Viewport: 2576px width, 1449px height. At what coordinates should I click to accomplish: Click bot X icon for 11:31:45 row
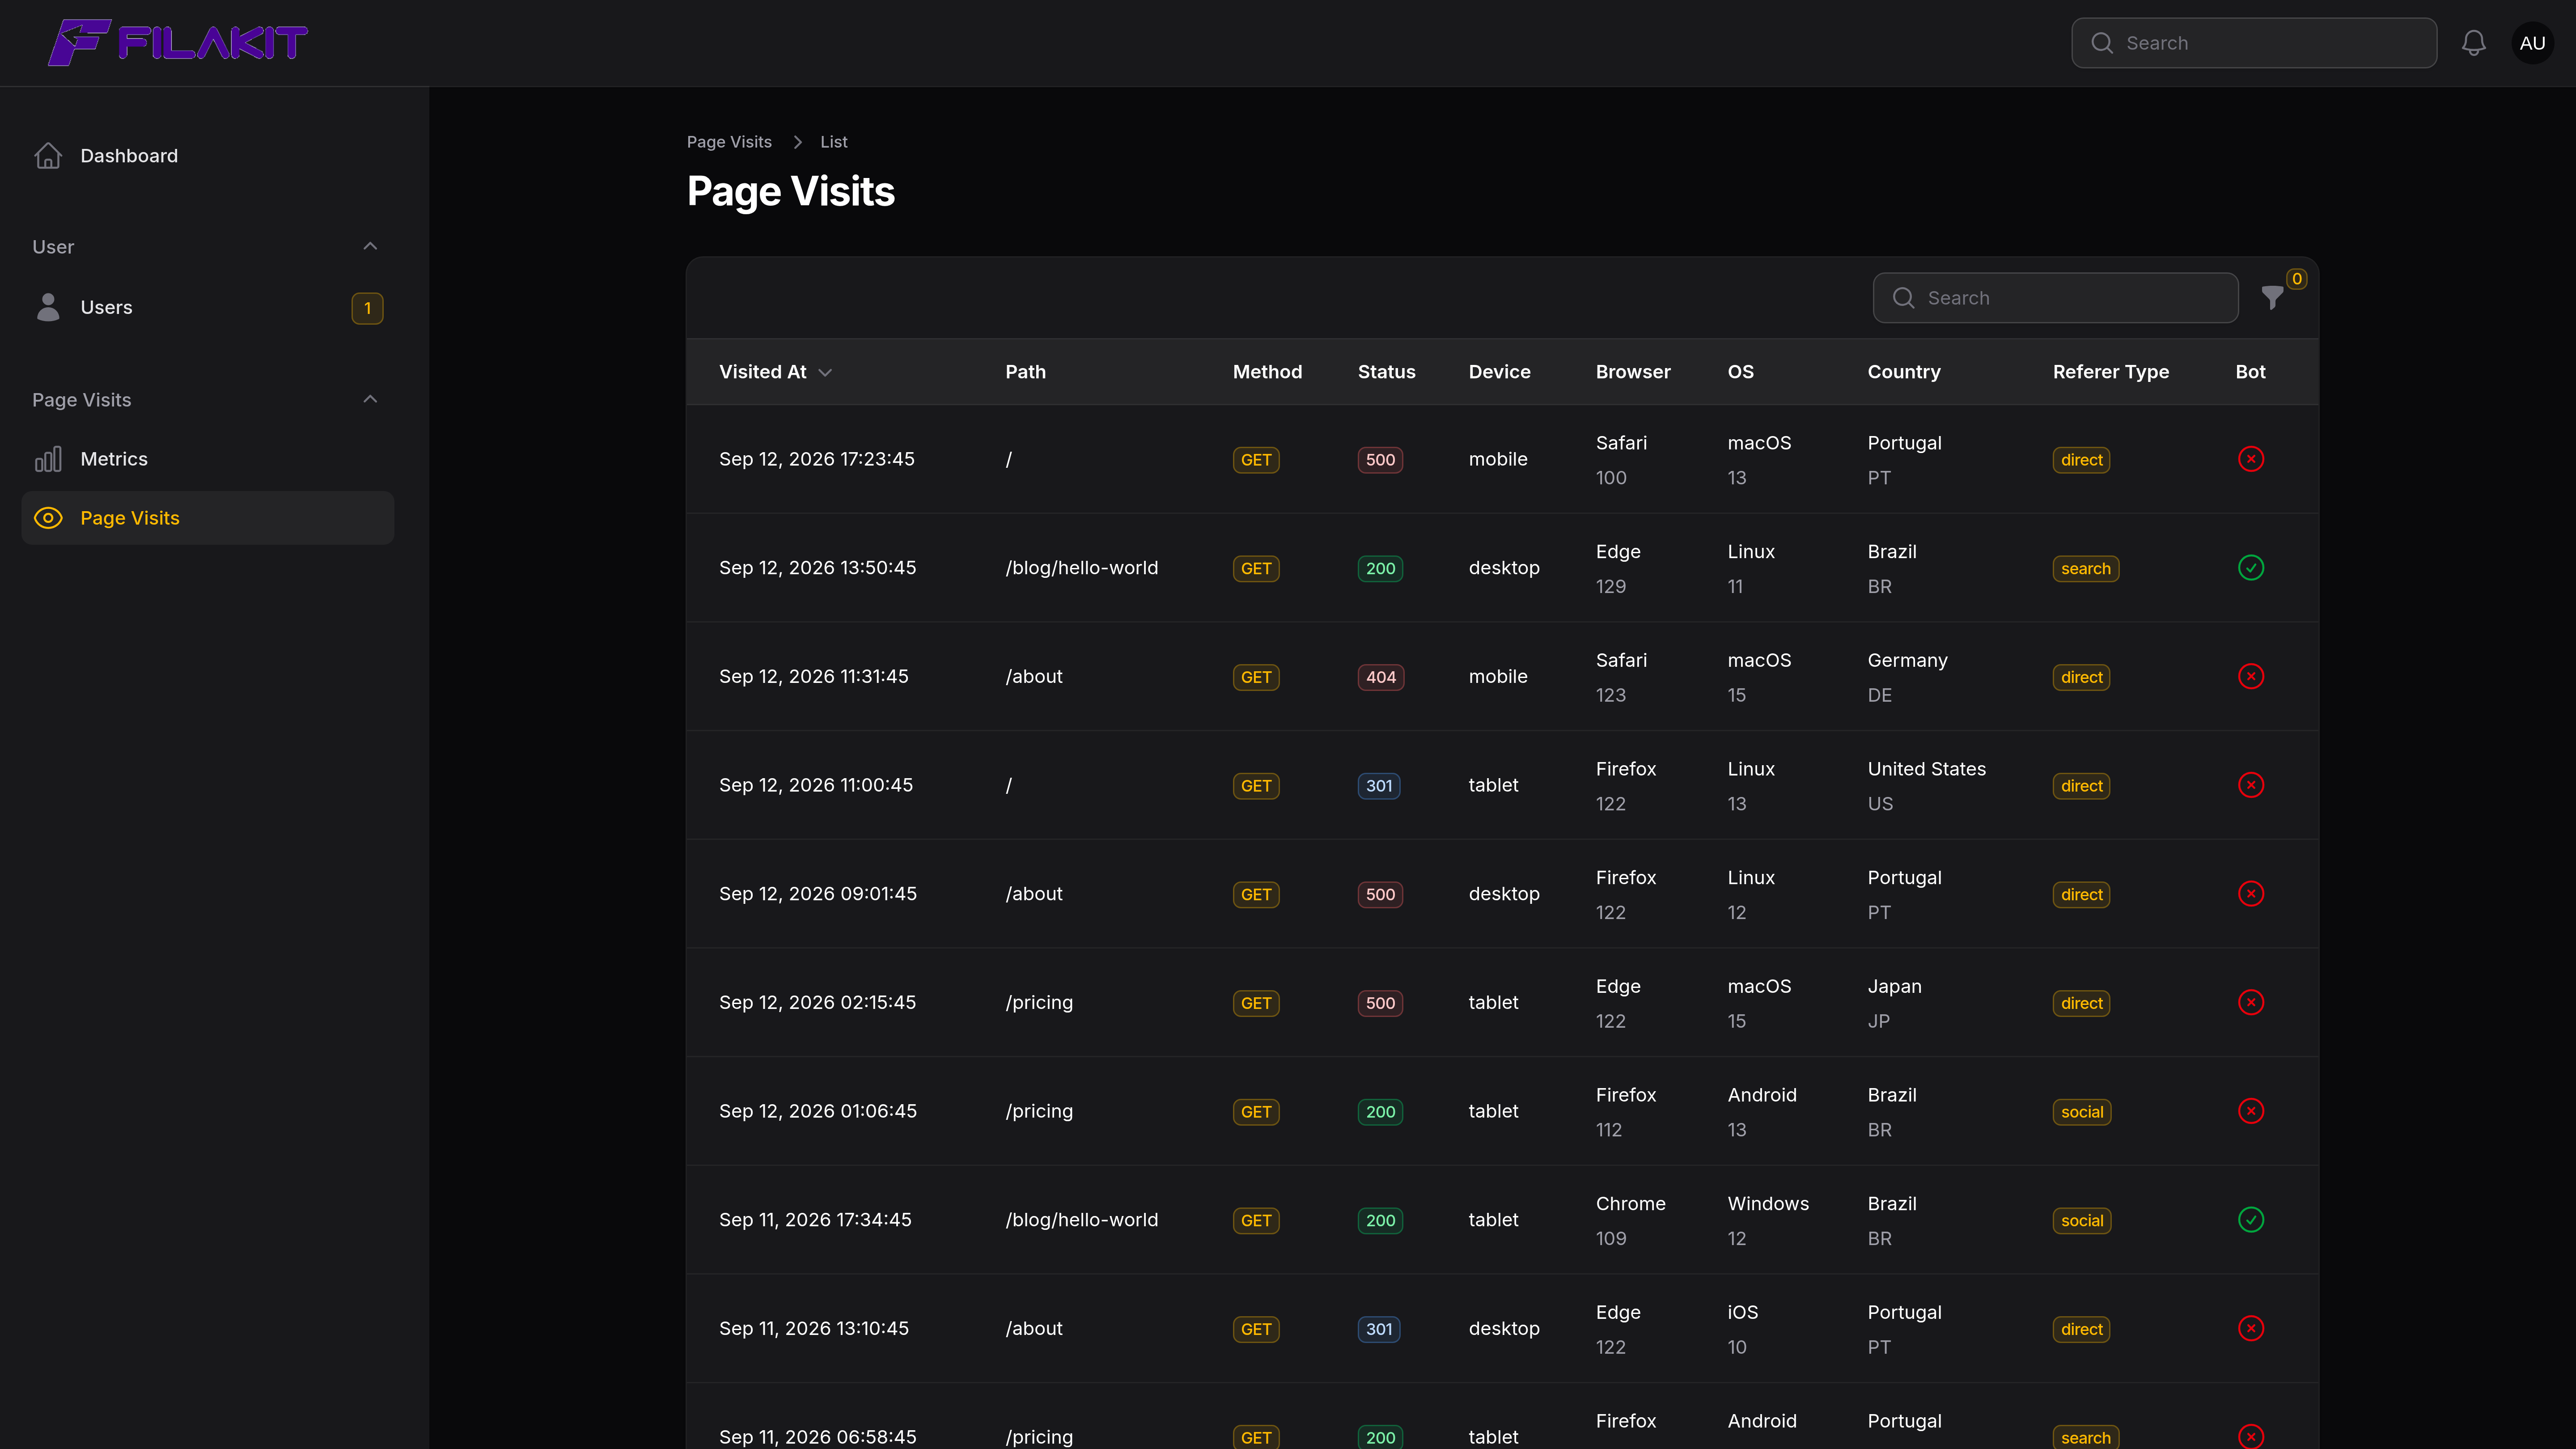[x=2250, y=676]
